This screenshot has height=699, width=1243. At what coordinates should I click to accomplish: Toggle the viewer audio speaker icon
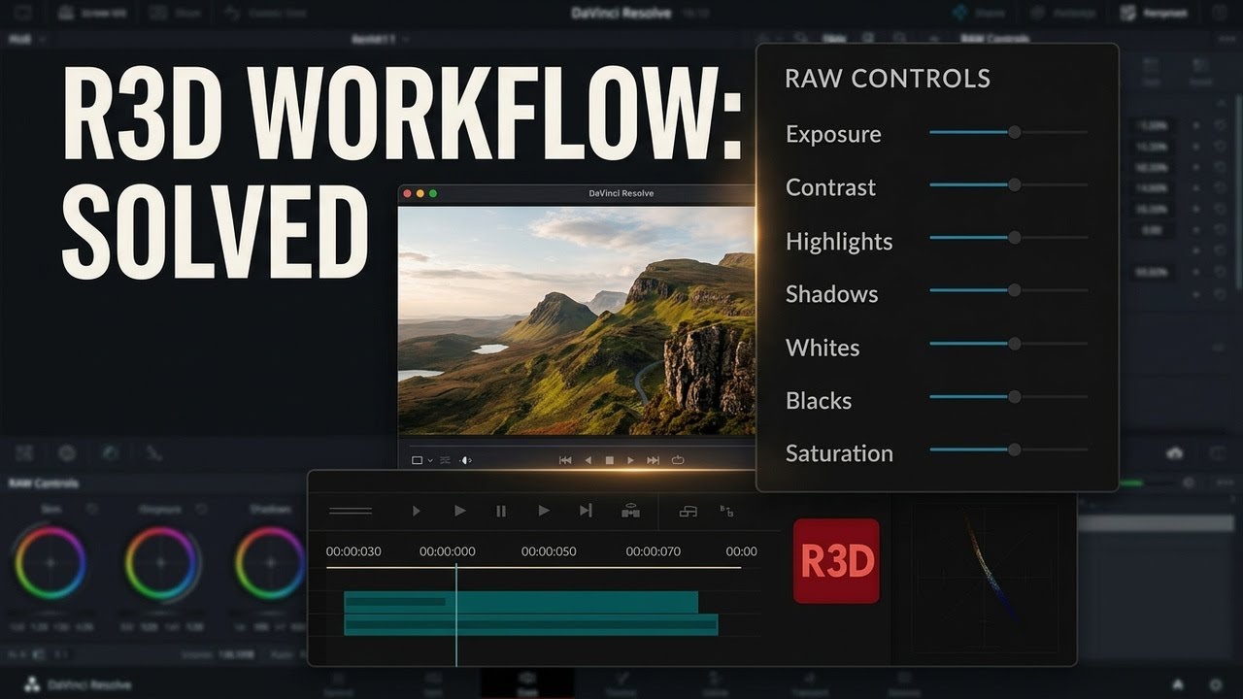(x=466, y=460)
